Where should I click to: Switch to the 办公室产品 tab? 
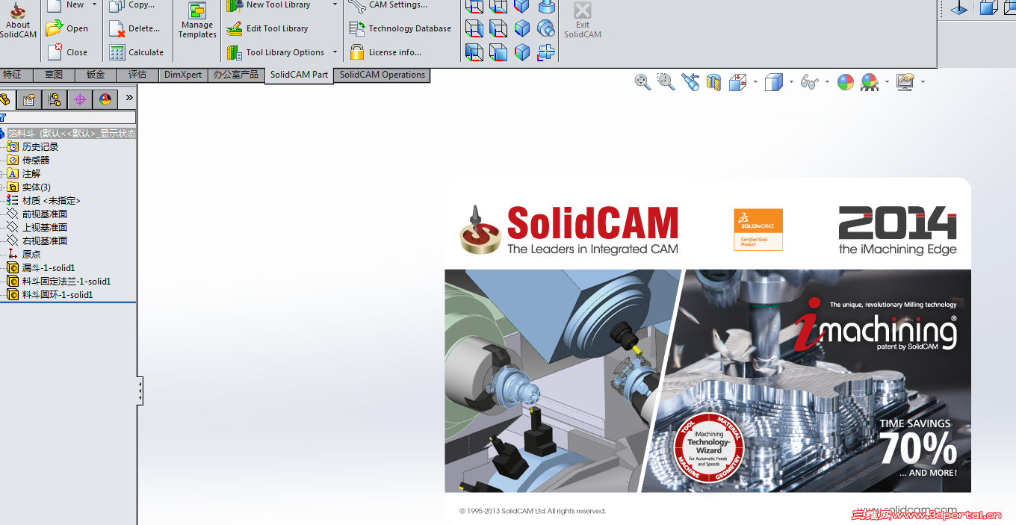coord(236,75)
